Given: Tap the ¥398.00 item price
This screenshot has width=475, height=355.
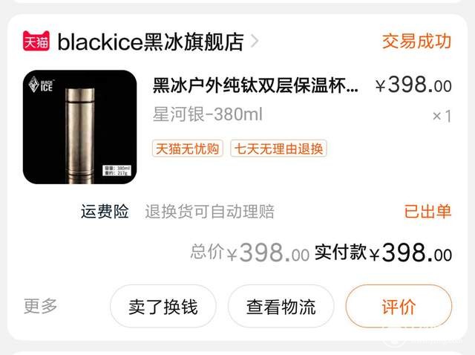Looking at the screenshot, I should pos(413,85).
